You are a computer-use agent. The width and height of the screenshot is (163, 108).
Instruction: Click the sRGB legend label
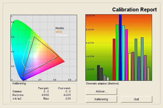click(59, 31)
